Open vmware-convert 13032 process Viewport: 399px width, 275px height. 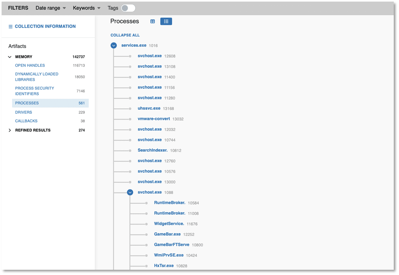pos(154,119)
